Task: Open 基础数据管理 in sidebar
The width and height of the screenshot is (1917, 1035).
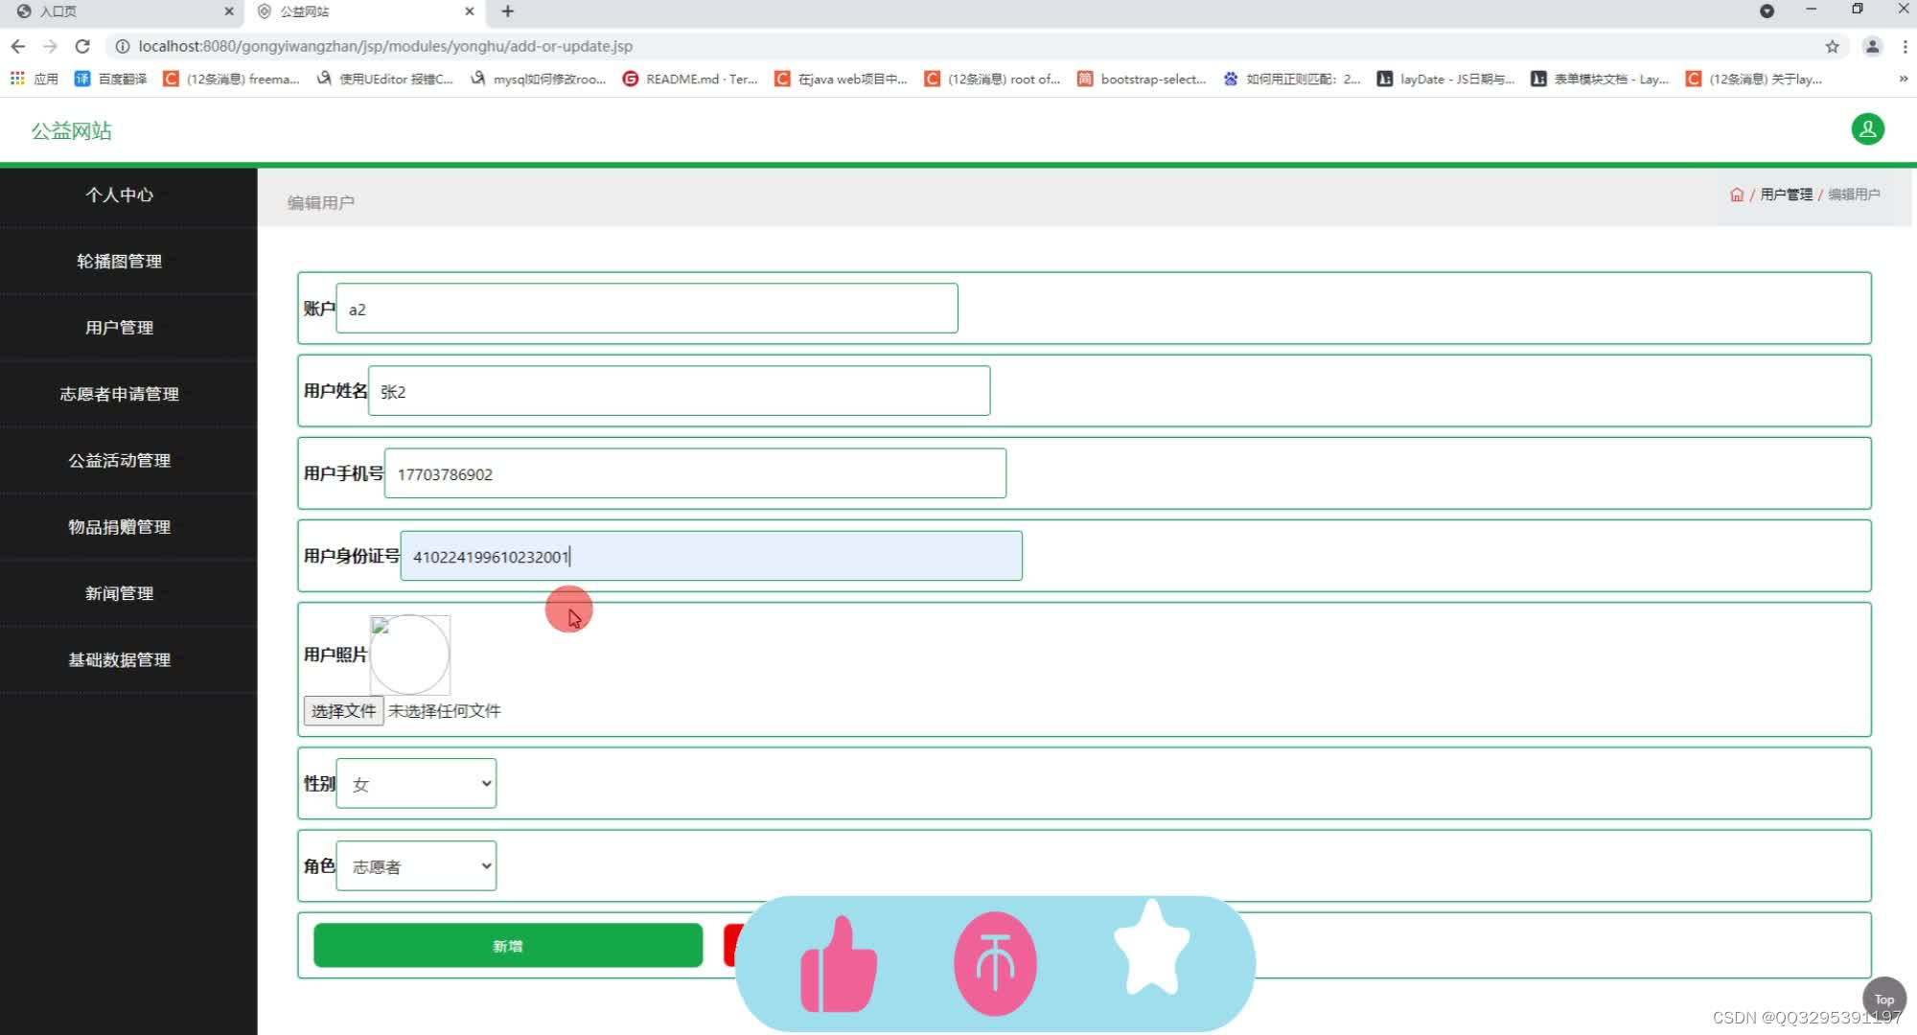Action: click(x=120, y=660)
